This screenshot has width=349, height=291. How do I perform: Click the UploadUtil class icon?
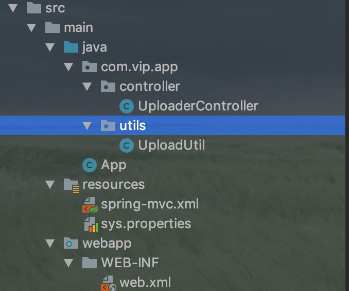click(127, 145)
